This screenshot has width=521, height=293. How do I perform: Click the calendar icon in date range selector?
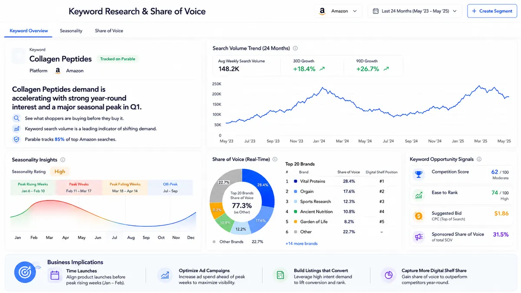(x=376, y=11)
